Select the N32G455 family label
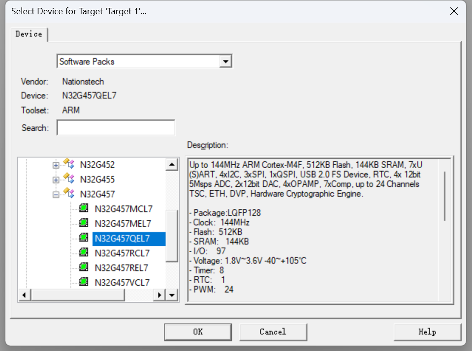 (x=97, y=179)
